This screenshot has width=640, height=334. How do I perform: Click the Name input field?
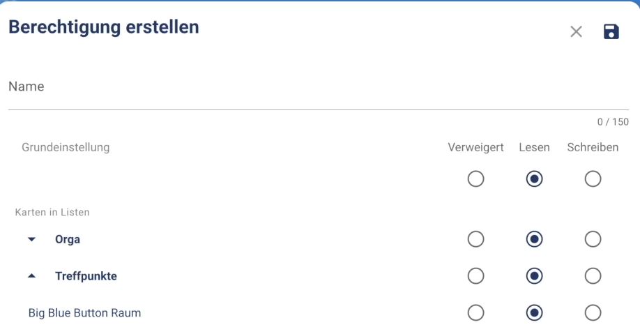click(318, 88)
